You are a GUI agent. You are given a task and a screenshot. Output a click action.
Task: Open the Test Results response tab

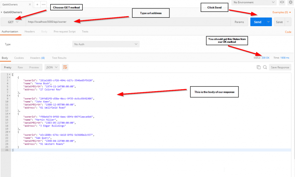click(x=59, y=58)
